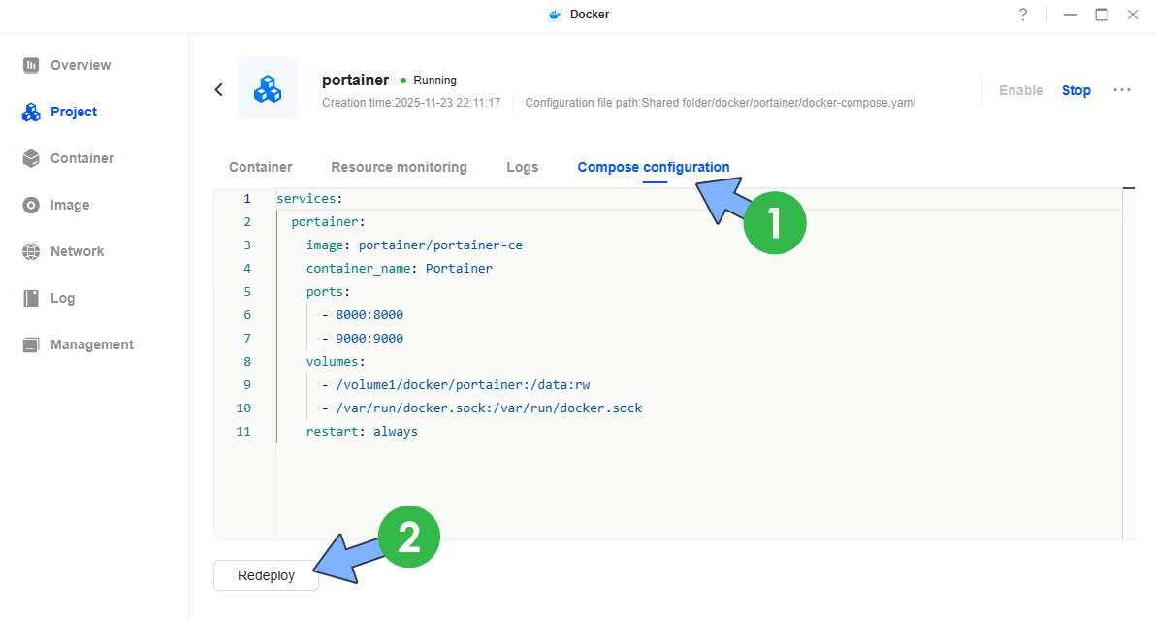Click the Log notebook icon

tap(31, 298)
